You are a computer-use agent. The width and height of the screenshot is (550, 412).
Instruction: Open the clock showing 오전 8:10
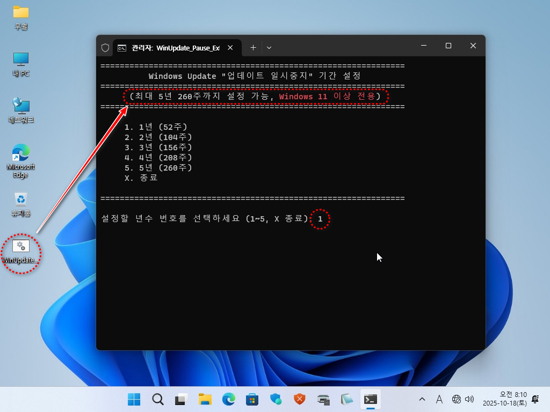coord(505,399)
